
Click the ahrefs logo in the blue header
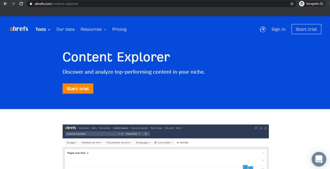[19, 29]
